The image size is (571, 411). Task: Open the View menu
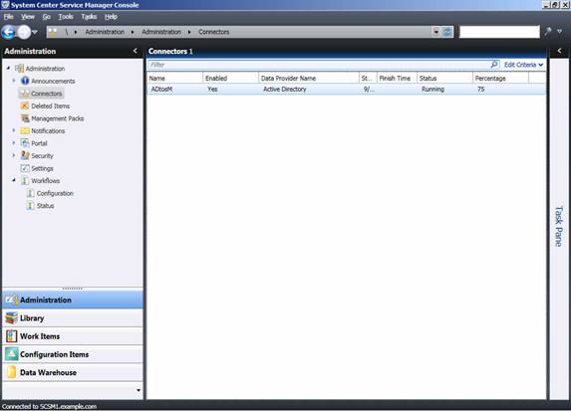[x=28, y=17]
